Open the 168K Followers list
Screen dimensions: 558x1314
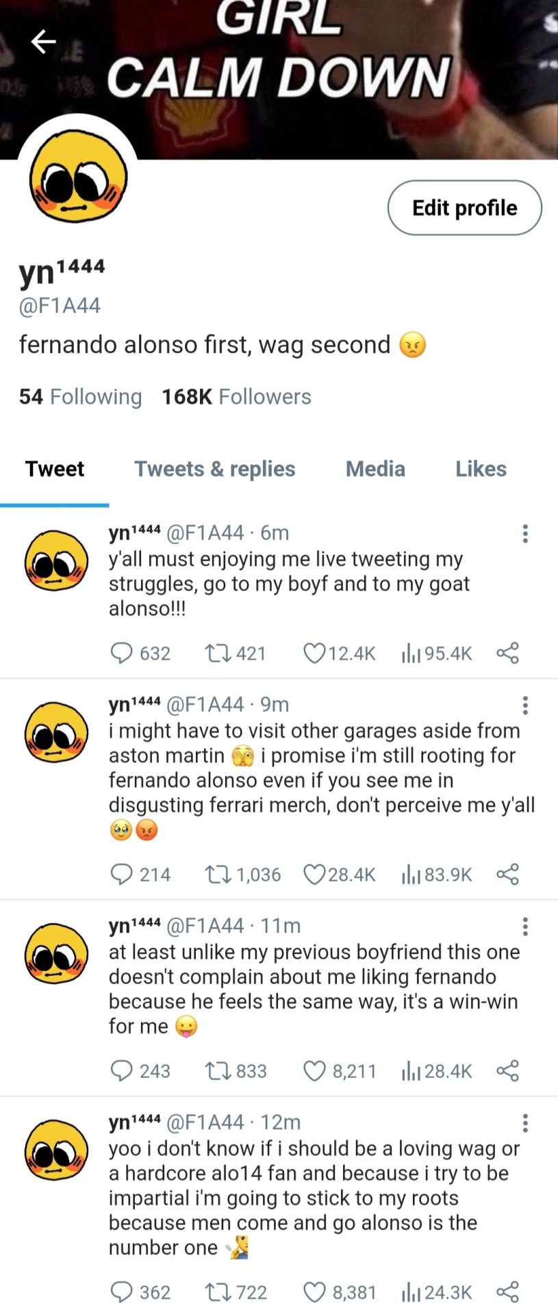236,397
